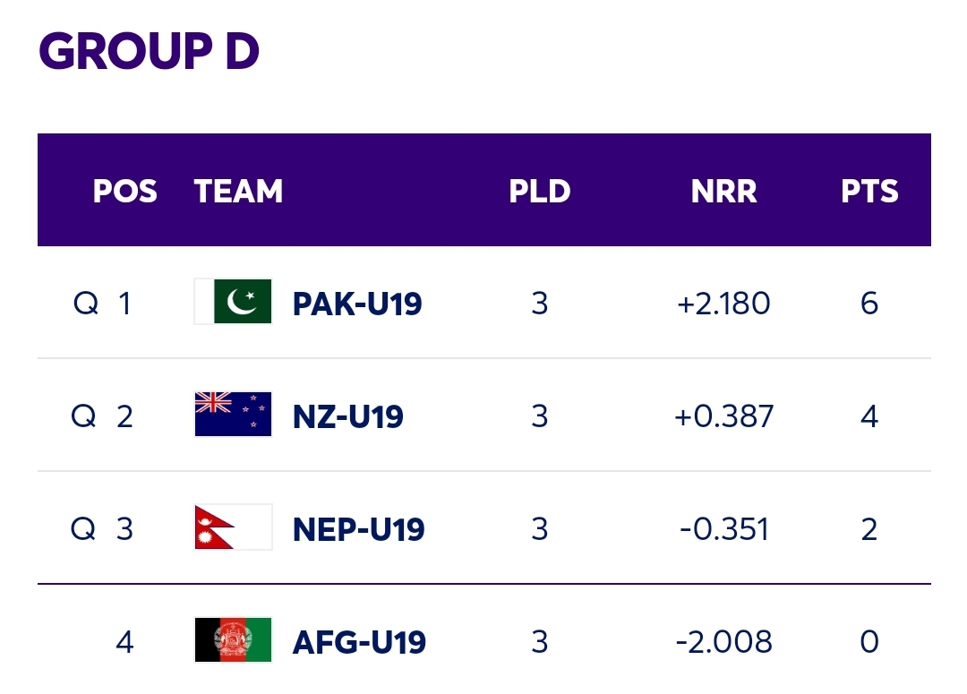Click the Nepal flag icon
The width and height of the screenshot is (967, 694).
(x=233, y=527)
